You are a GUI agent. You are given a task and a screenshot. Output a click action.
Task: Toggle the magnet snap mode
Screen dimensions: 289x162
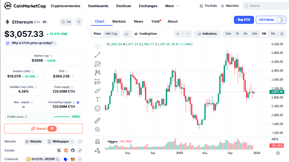97,142
